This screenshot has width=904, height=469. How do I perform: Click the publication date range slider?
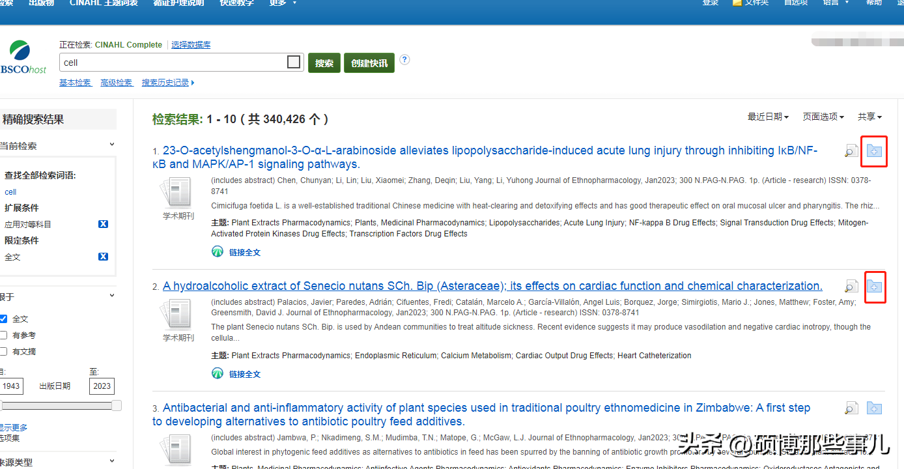pos(59,406)
